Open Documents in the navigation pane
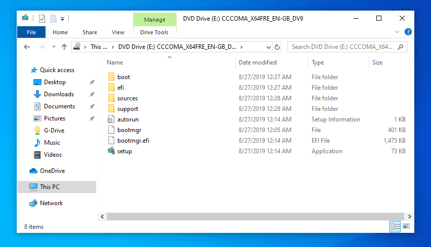Screen dimensions: 431x247 click(59, 106)
